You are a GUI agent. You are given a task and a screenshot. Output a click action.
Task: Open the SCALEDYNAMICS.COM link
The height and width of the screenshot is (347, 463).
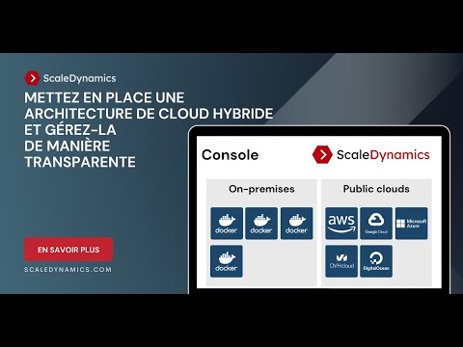point(68,270)
